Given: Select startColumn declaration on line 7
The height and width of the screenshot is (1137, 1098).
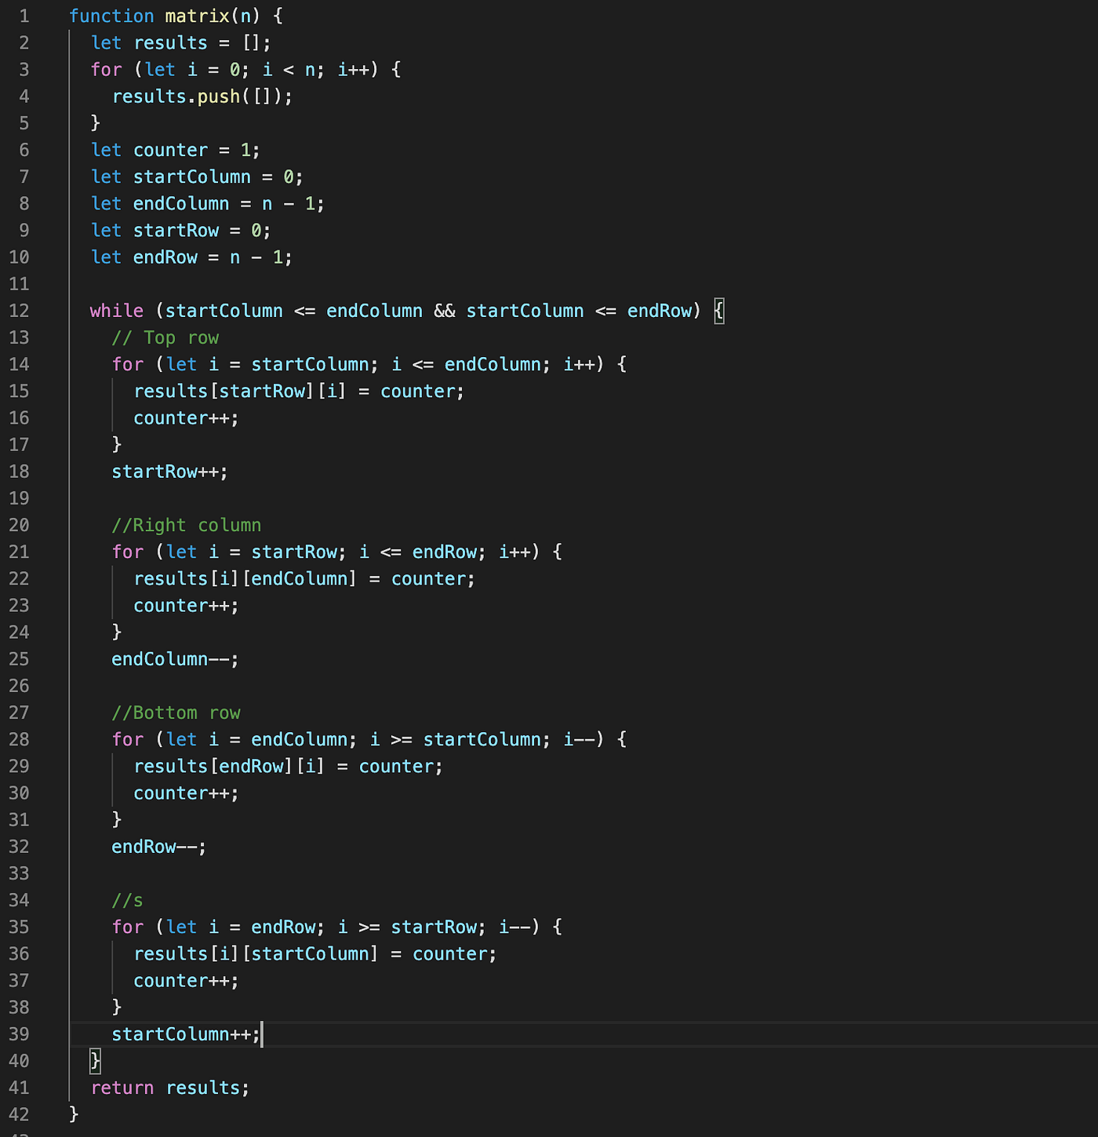Looking at the screenshot, I should click(191, 177).
